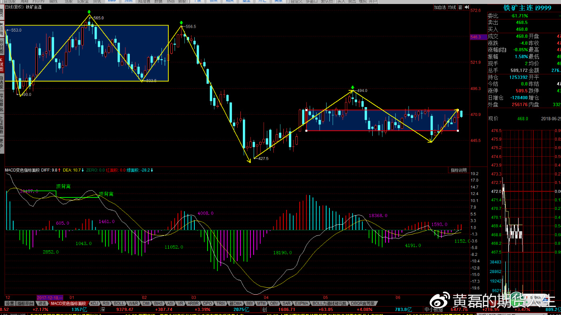Click the 546.3 price label on axis
This screenshot has height=315, width=561.
click(x=475, y=37)
